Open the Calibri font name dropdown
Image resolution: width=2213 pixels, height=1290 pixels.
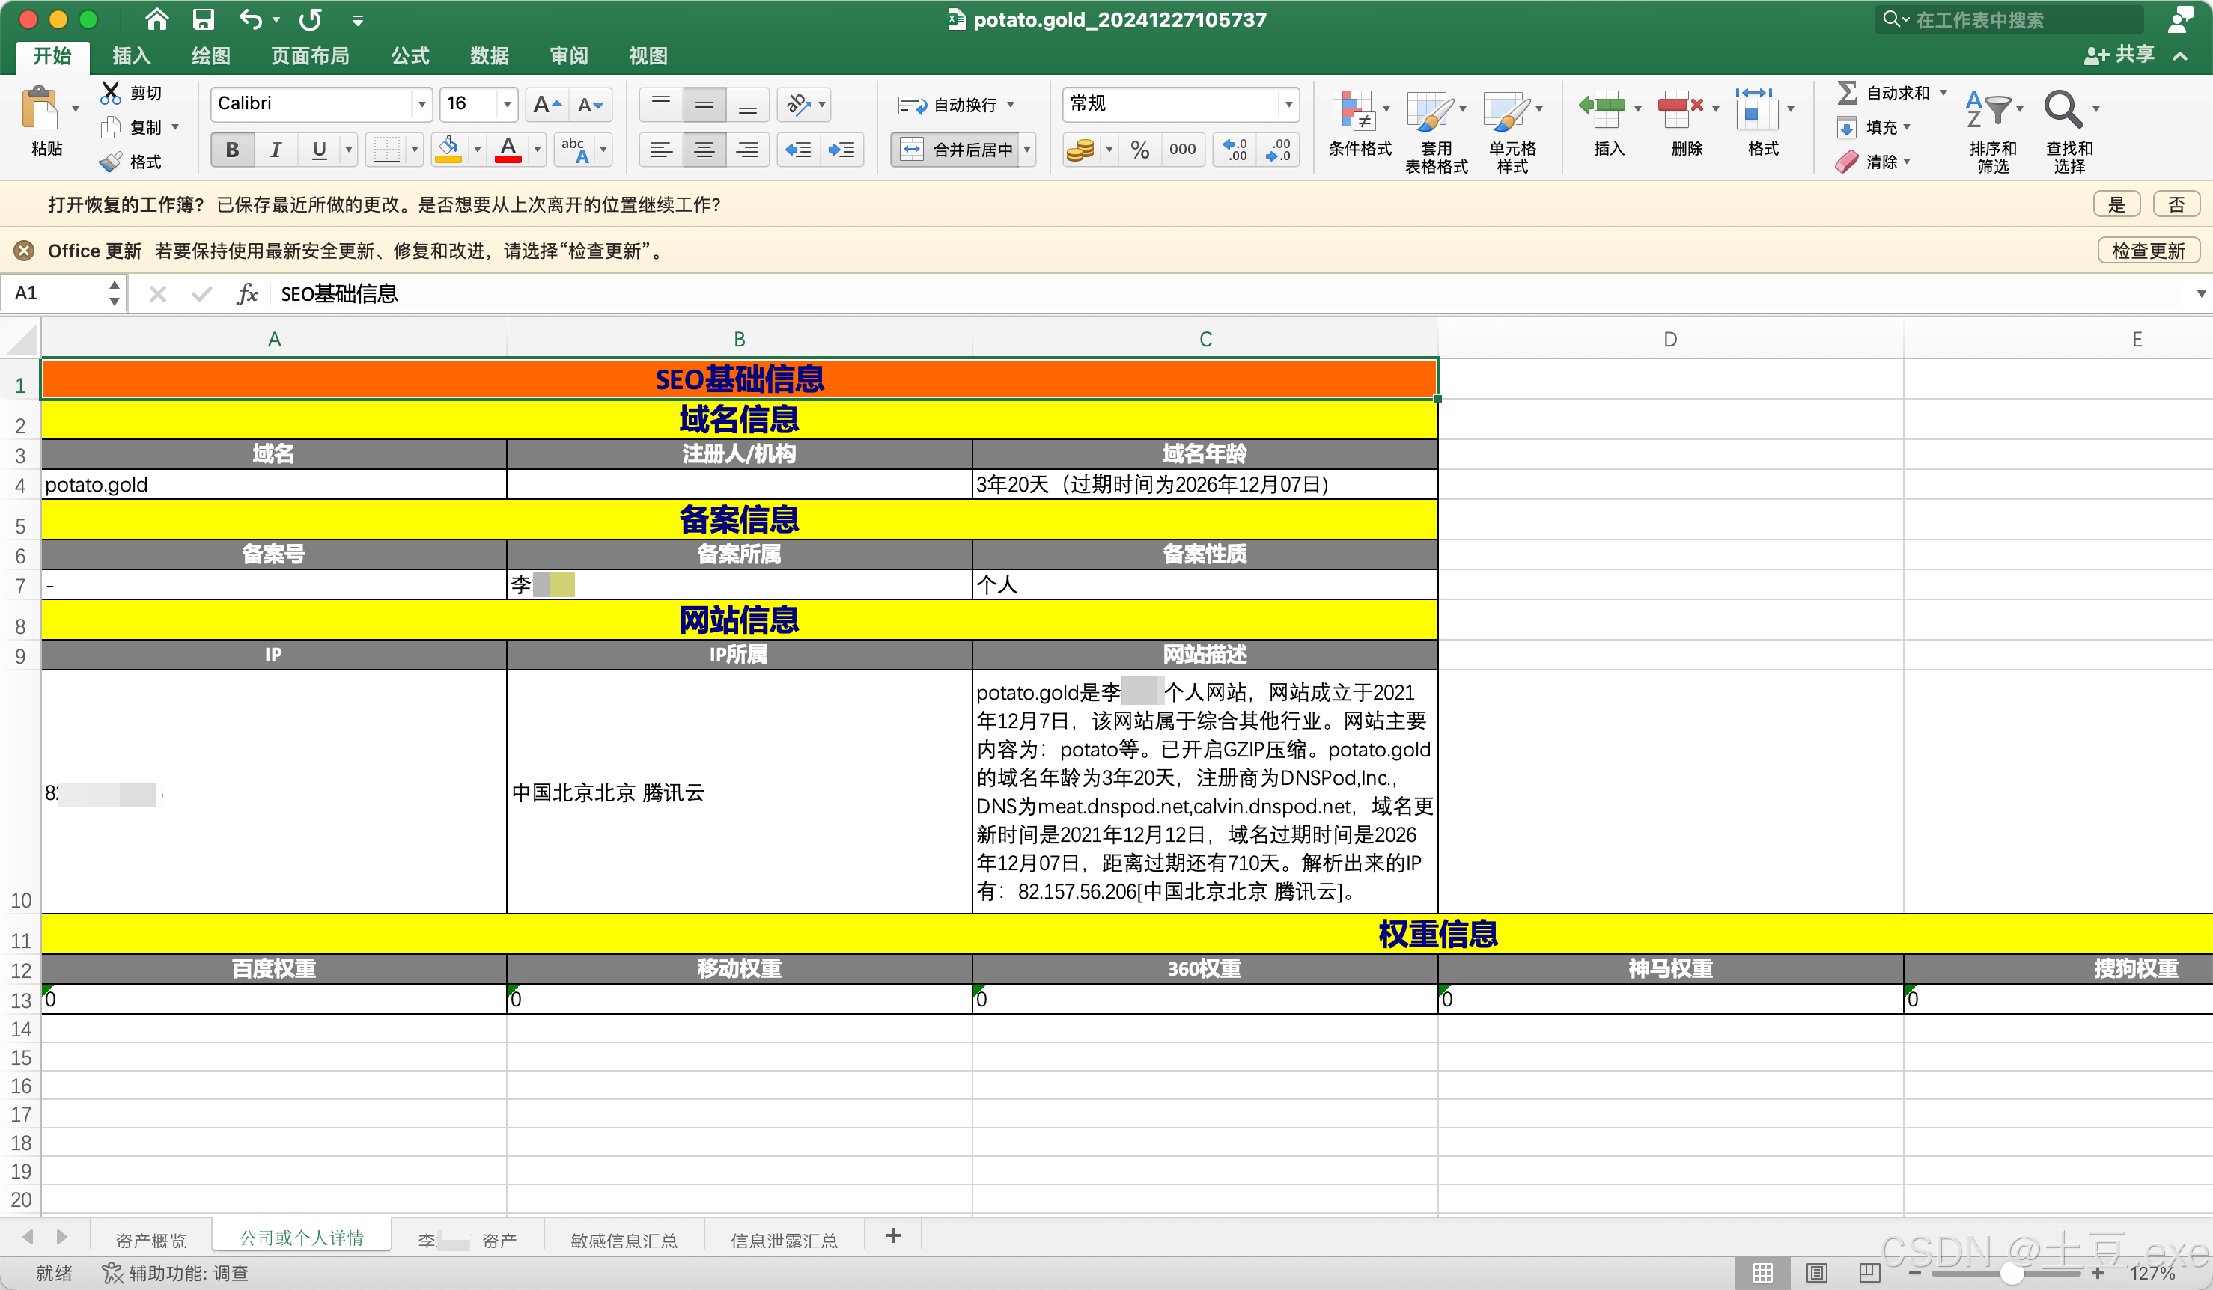[x=422, y=105]
